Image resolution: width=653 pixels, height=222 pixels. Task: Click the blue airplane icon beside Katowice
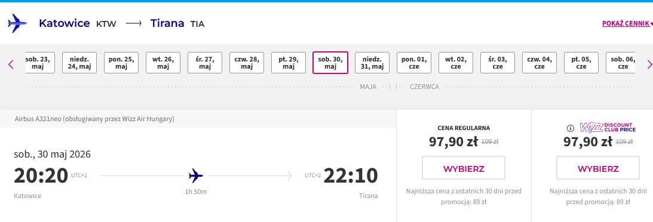[x=17, y=23]
